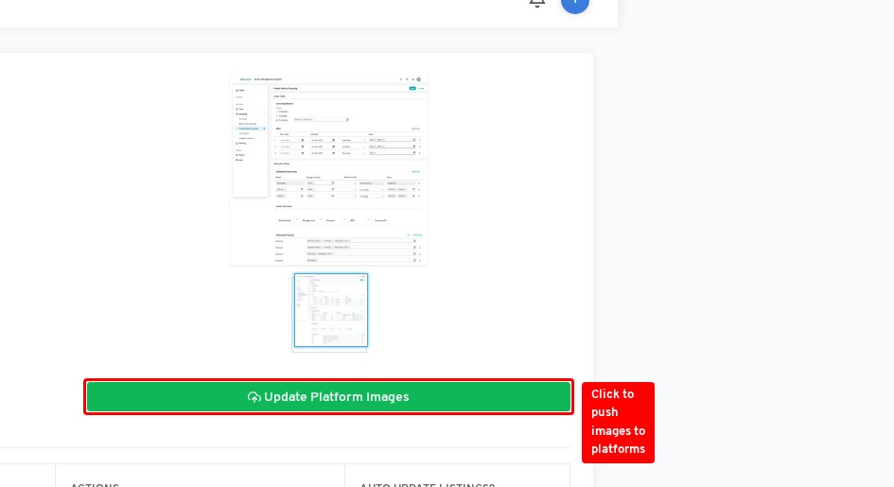Click the red push images tooltip

point(618,422)
